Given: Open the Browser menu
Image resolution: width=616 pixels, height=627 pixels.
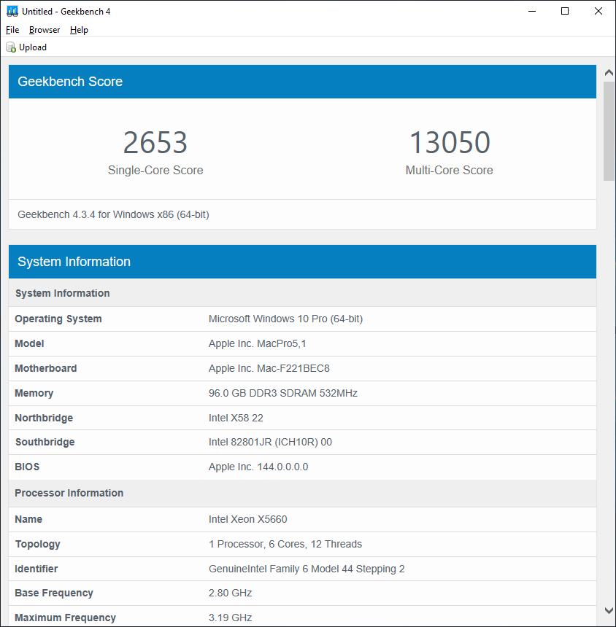Looking at the screenshot, I should point(45,30).
